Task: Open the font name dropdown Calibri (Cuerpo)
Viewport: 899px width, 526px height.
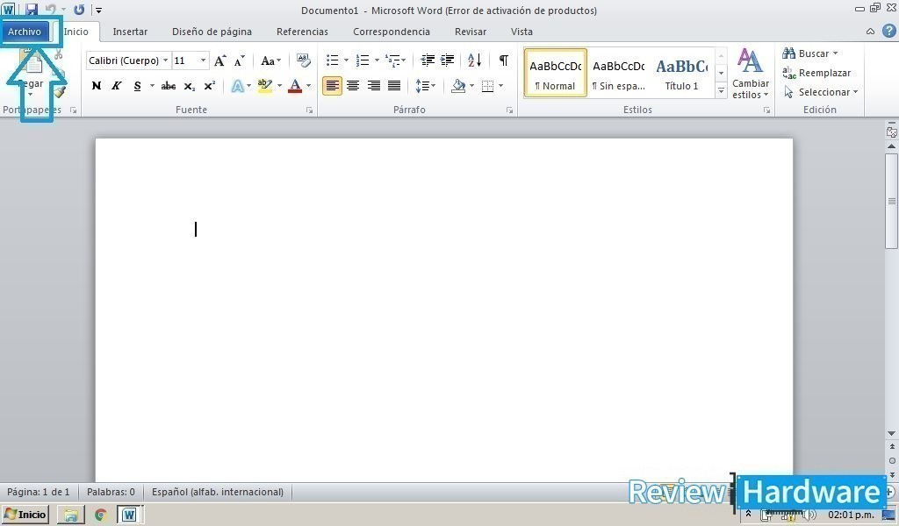Action: [165, 60]
